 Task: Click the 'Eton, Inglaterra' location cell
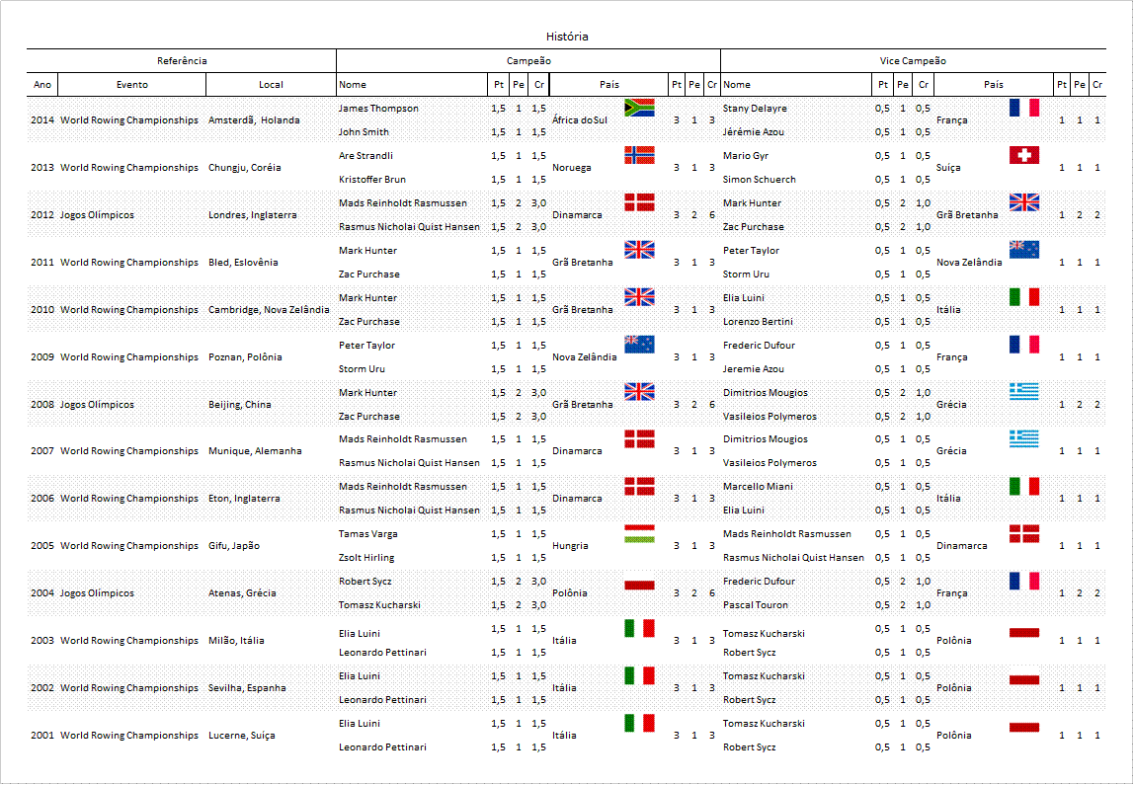pos(243,498)
